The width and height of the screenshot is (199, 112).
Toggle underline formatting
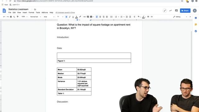[73, 17]
